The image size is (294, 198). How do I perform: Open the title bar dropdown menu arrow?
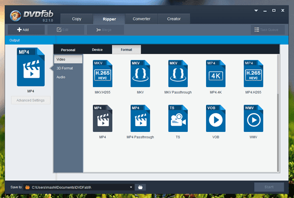[x=256, y=11]
